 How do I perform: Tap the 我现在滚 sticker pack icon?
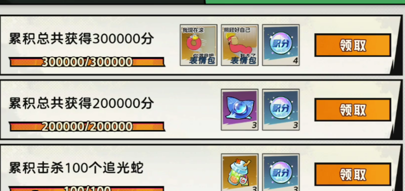tap(199, 45)
